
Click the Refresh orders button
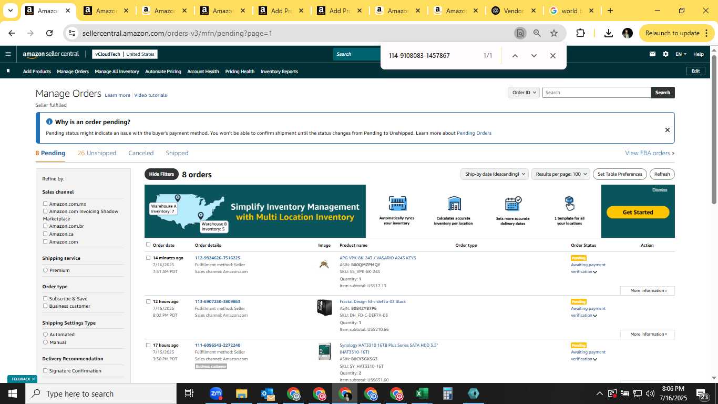pyautogui.click(x=662, y=174)
